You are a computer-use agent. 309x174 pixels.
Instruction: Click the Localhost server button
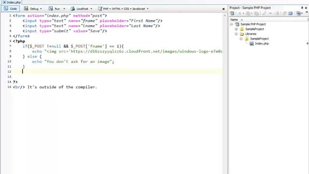click(79, 9)
